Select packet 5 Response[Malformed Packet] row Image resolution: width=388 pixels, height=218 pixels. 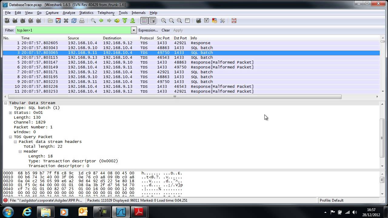pos(191,62)
